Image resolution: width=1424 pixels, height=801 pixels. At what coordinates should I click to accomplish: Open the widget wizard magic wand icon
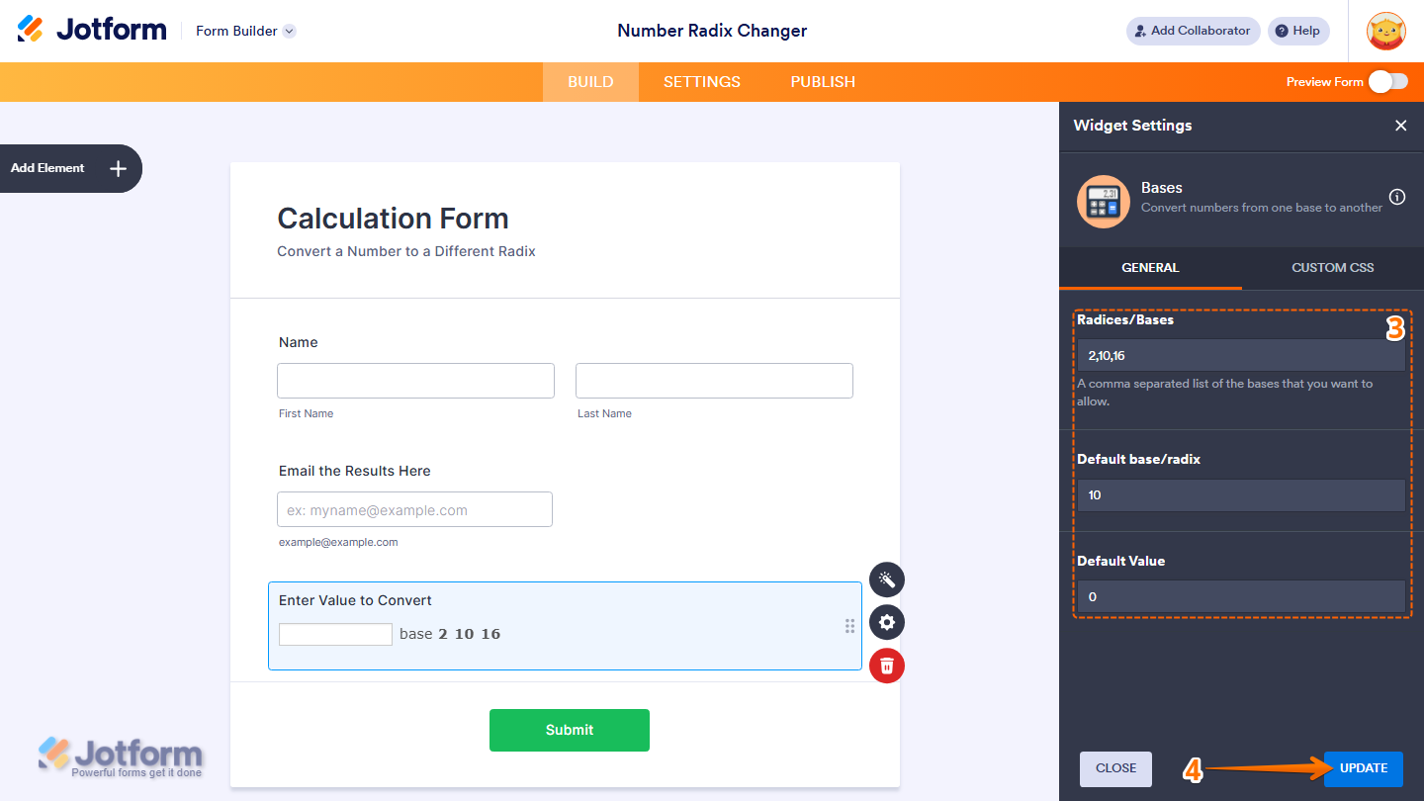[886, 578]
